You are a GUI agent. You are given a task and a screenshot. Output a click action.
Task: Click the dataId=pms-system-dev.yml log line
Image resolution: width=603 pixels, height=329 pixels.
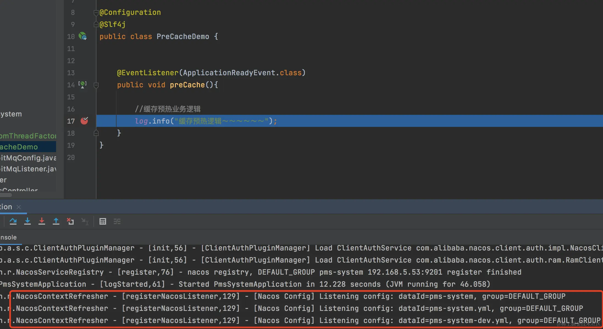(x=300, y=320)
